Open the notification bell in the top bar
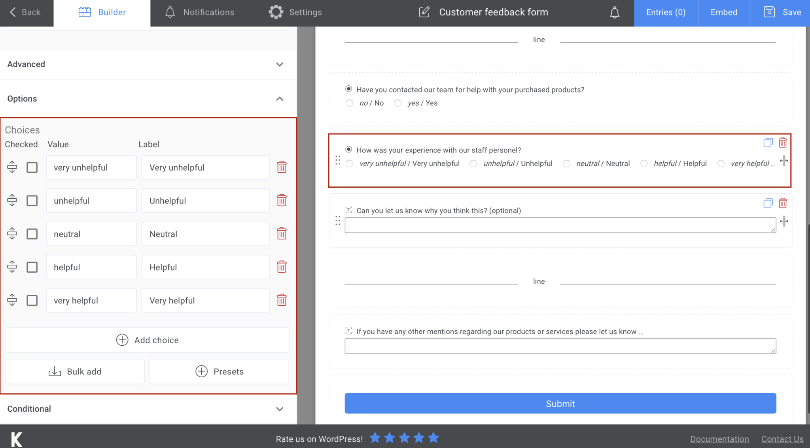Viewport: 810px width, 448px height. 615,12
